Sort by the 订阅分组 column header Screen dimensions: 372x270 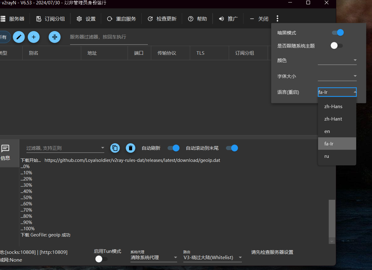[x=248, y=53]
